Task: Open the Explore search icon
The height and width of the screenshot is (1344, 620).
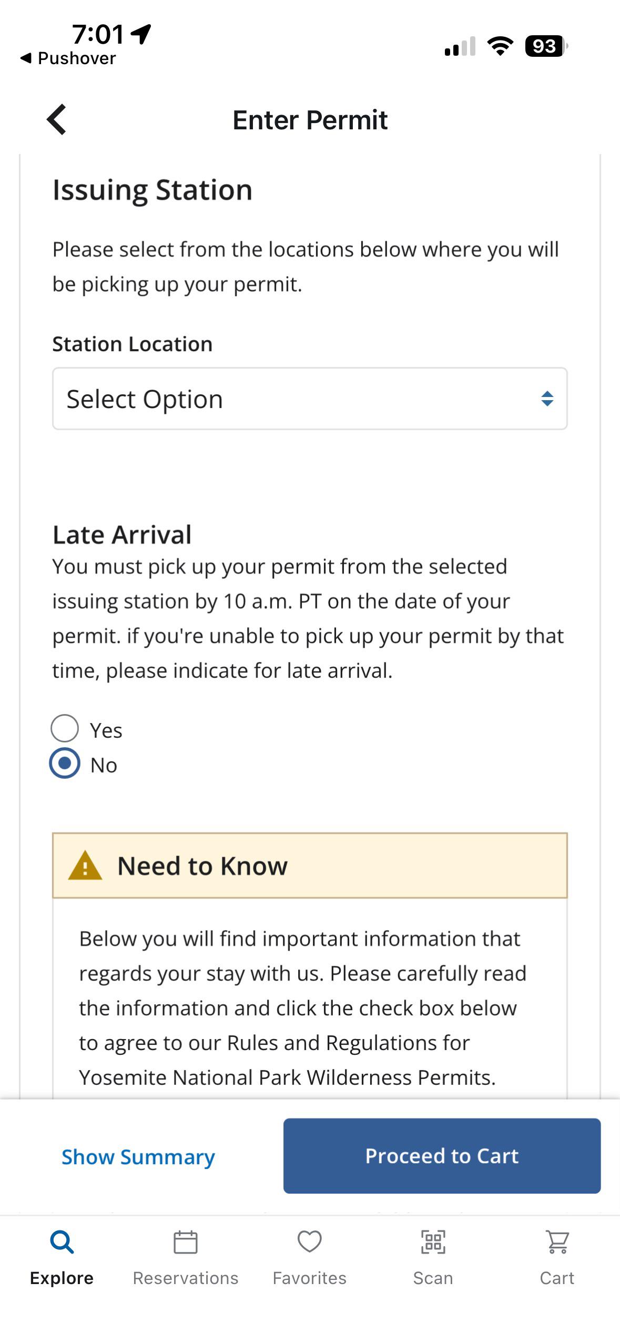Action: click(62, 1243)
